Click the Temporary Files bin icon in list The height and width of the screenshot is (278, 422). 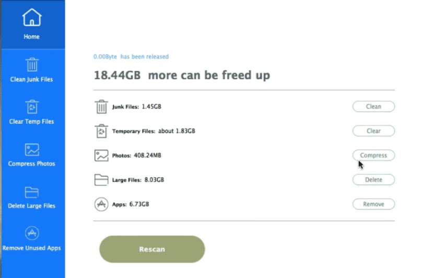click(101, 131)
